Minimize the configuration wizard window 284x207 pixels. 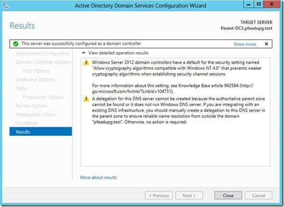[249, 4]
